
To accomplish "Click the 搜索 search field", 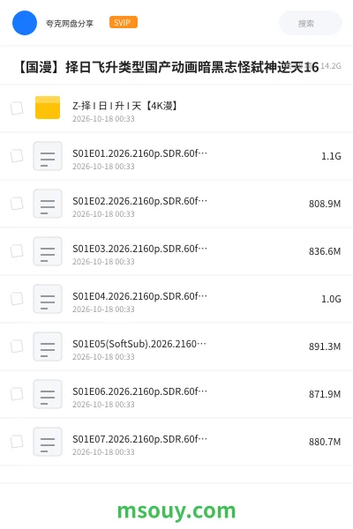I will (x=311, y=23).
